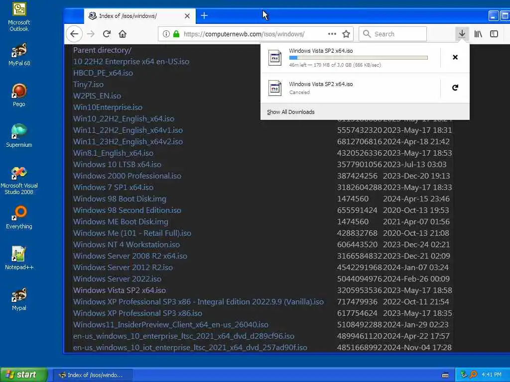This screenshot has width=510, height=382.
Task: Click the system tray clock 4:41 PM
Action: (492, 375)
